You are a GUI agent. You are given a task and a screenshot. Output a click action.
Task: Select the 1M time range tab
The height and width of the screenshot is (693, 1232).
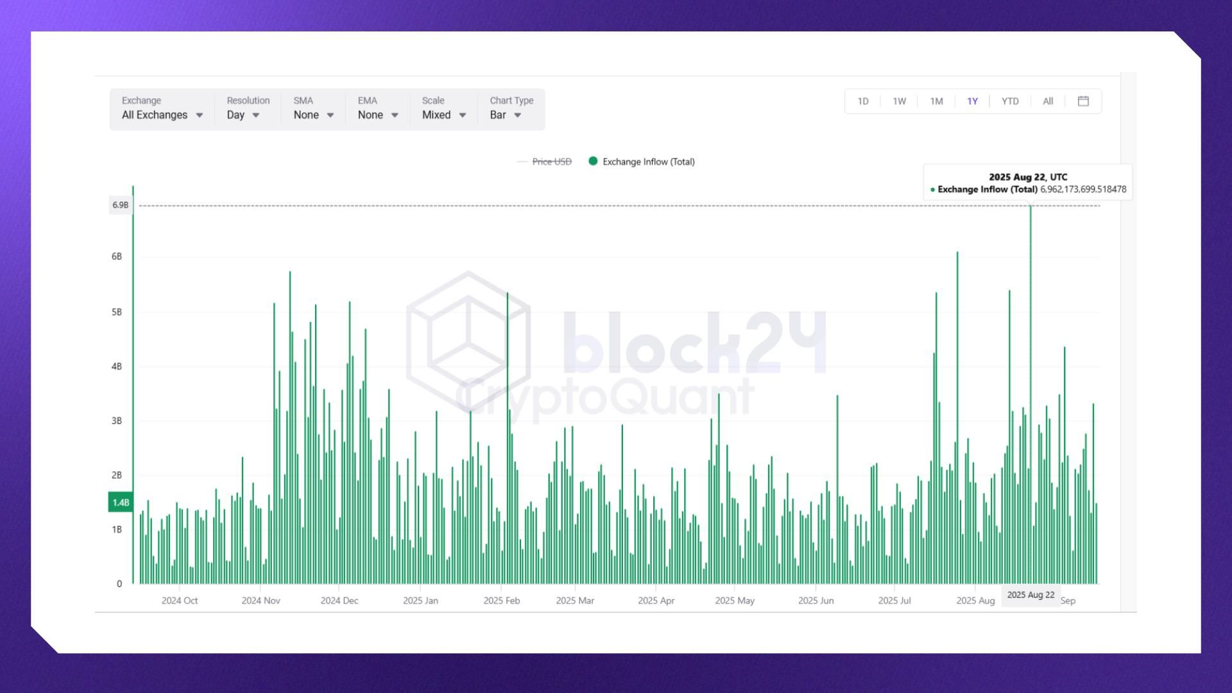[x=936, y=101]
